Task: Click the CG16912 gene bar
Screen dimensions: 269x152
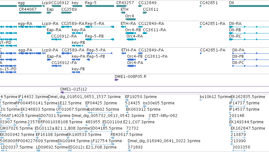Action: click(x=56, y=6)
